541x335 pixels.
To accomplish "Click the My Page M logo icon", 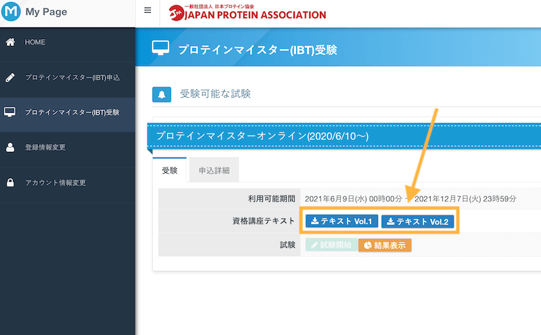I will (11, 11).
